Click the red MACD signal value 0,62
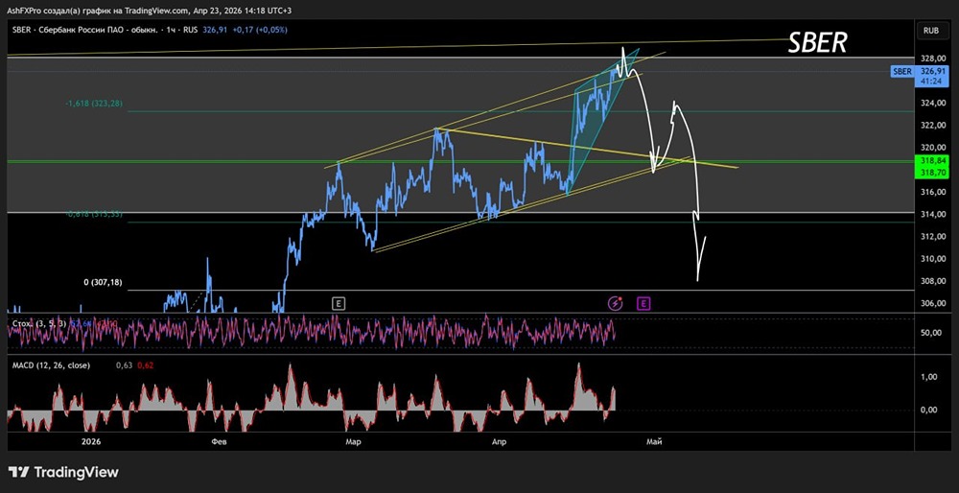Viewport: 959px width, 493px height. (146, 365)
